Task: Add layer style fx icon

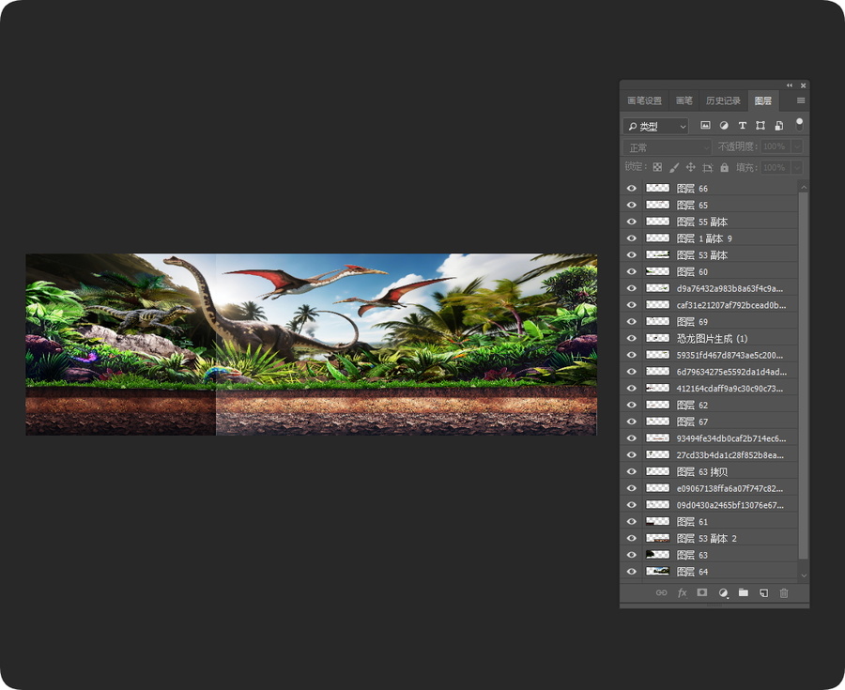Action: [682, 592]
